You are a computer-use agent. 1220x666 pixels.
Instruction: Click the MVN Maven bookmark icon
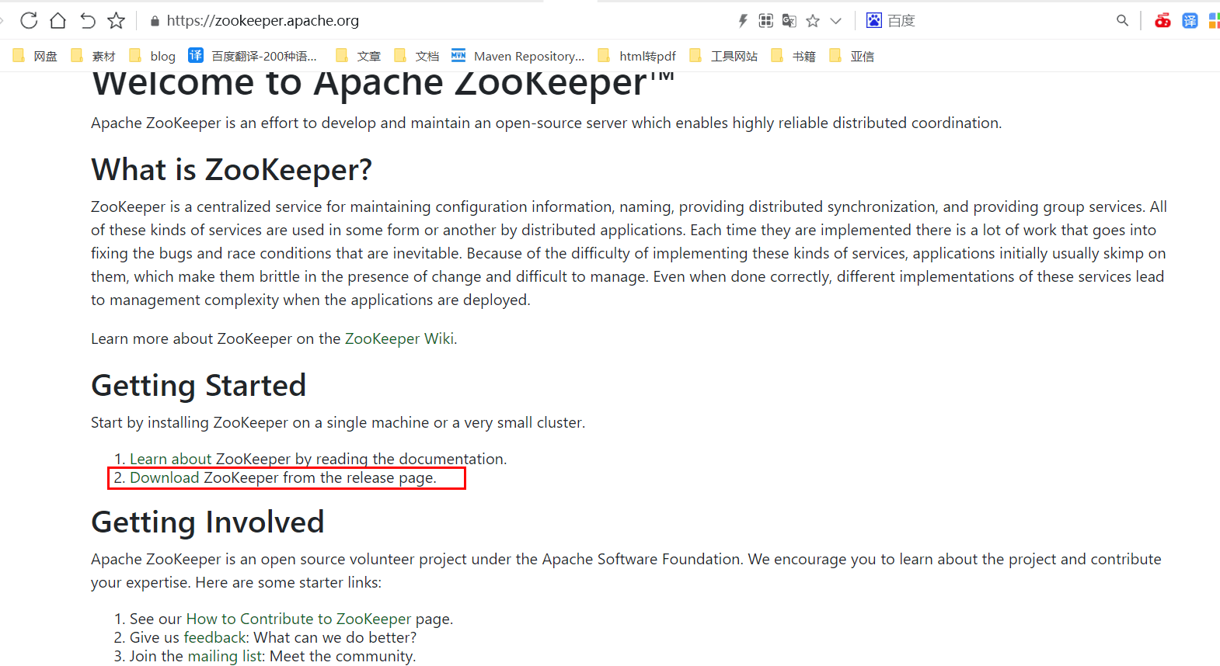tap(458, 55)
